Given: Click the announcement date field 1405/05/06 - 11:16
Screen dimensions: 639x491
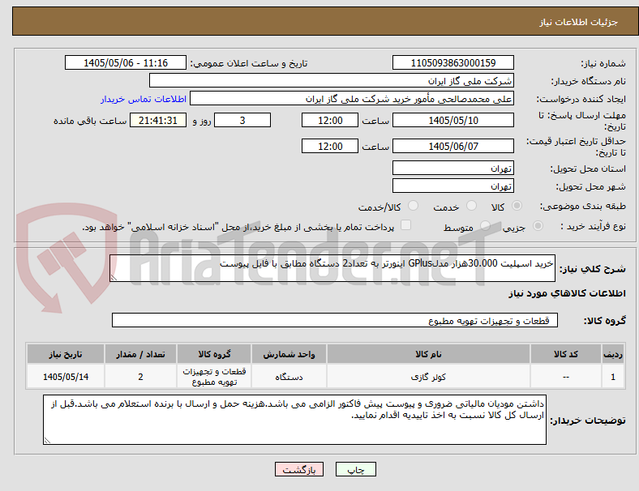Looking at the screenshot, I should coord(126,62).
